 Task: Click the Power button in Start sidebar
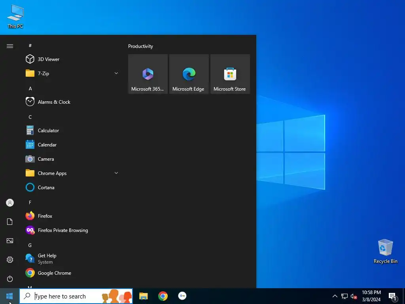click(x=10, y=279)
